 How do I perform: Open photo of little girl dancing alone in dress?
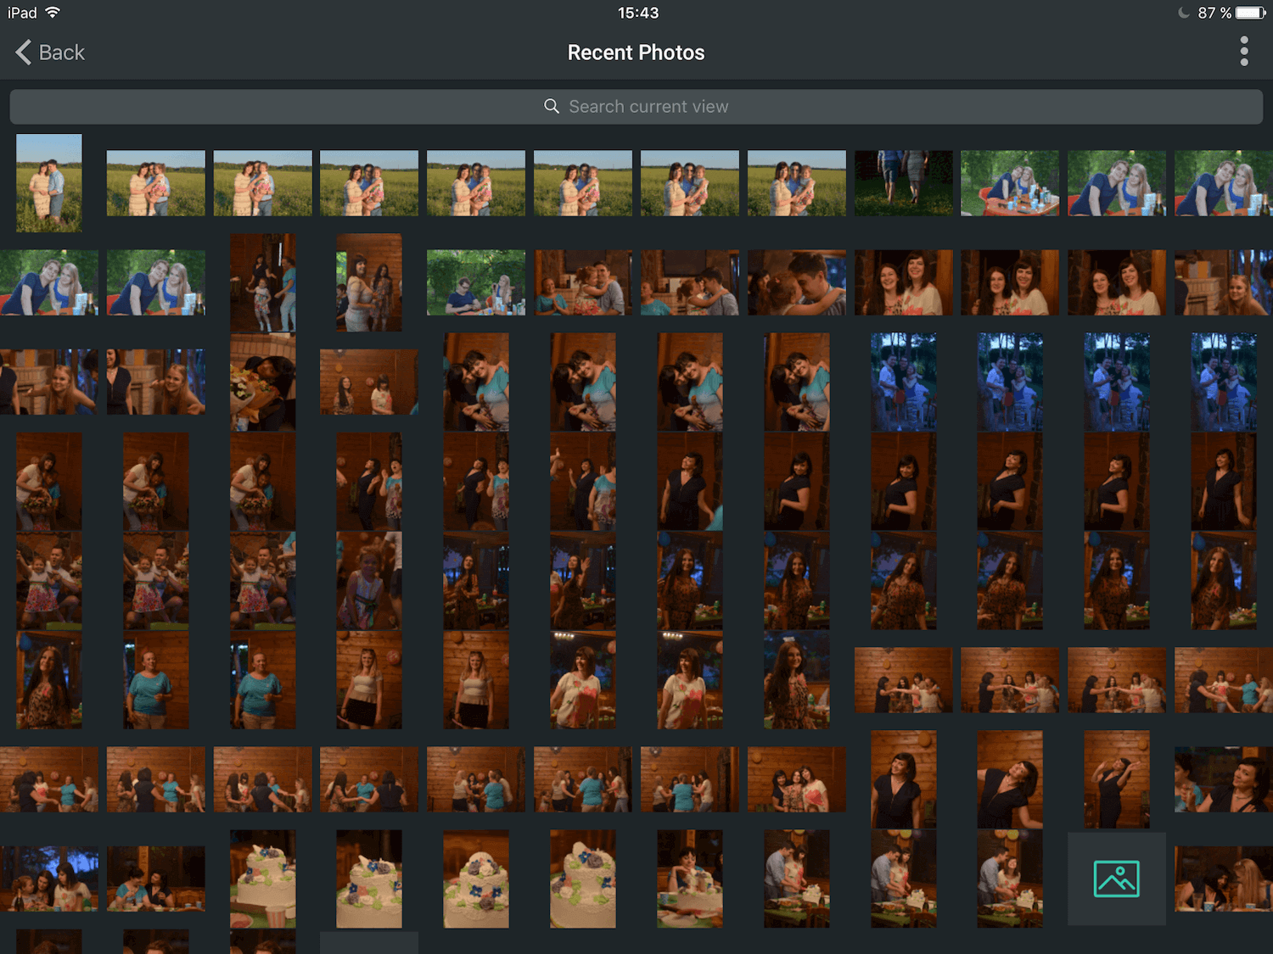pos(368,581)
